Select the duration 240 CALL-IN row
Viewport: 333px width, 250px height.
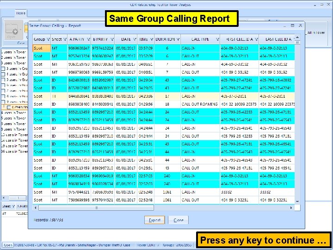click(164, 176)
